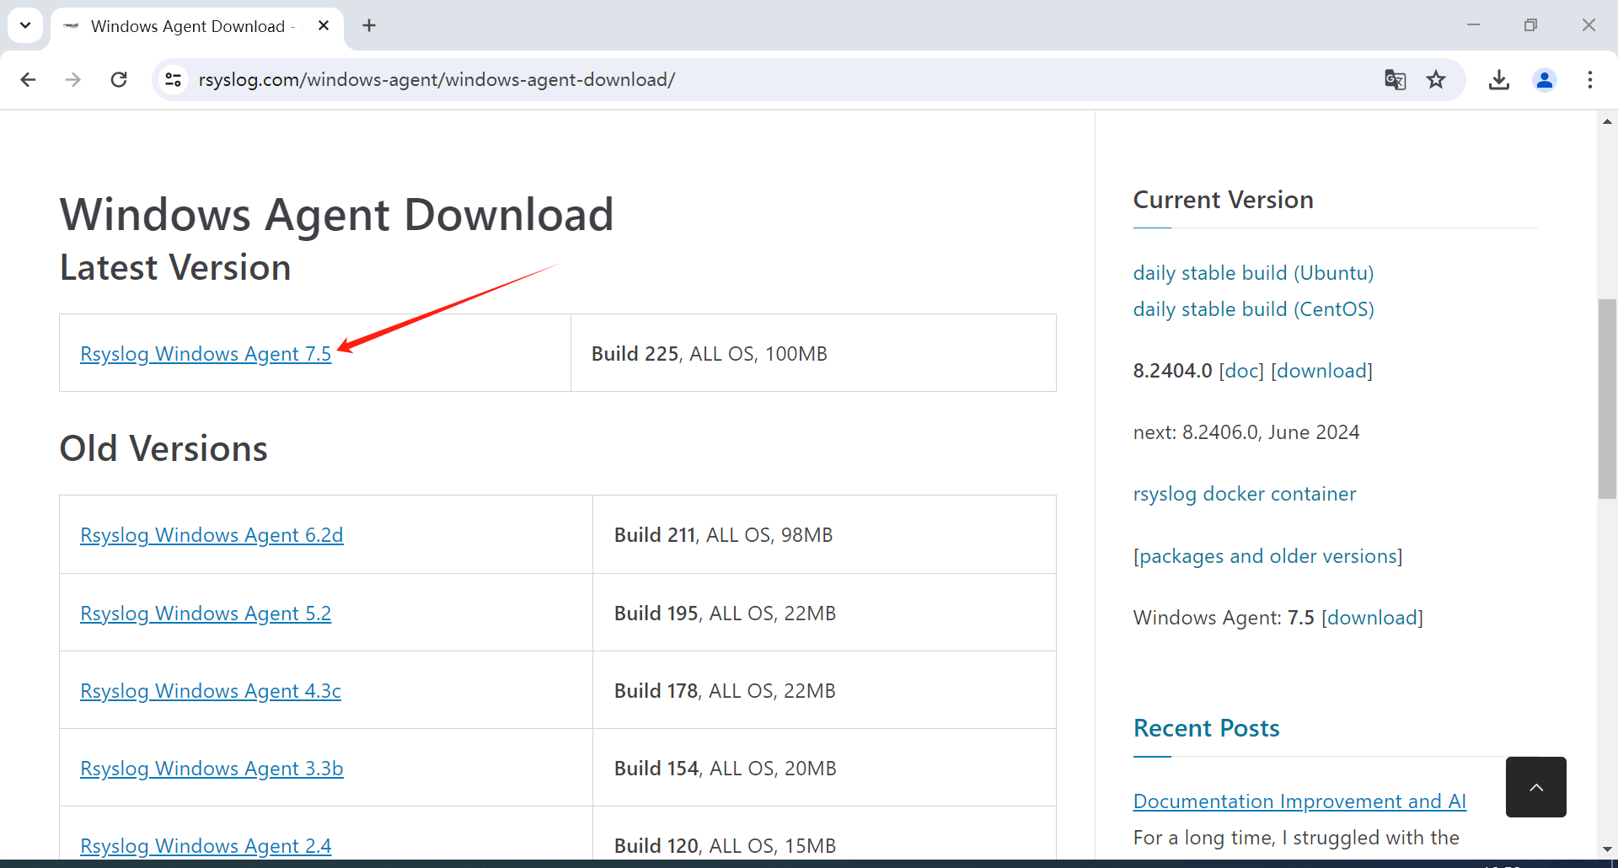Viewport: 1618px width, 868px height.
Task: Open daily stable build (Ubuntu) link
Action: pos(1253,273)
